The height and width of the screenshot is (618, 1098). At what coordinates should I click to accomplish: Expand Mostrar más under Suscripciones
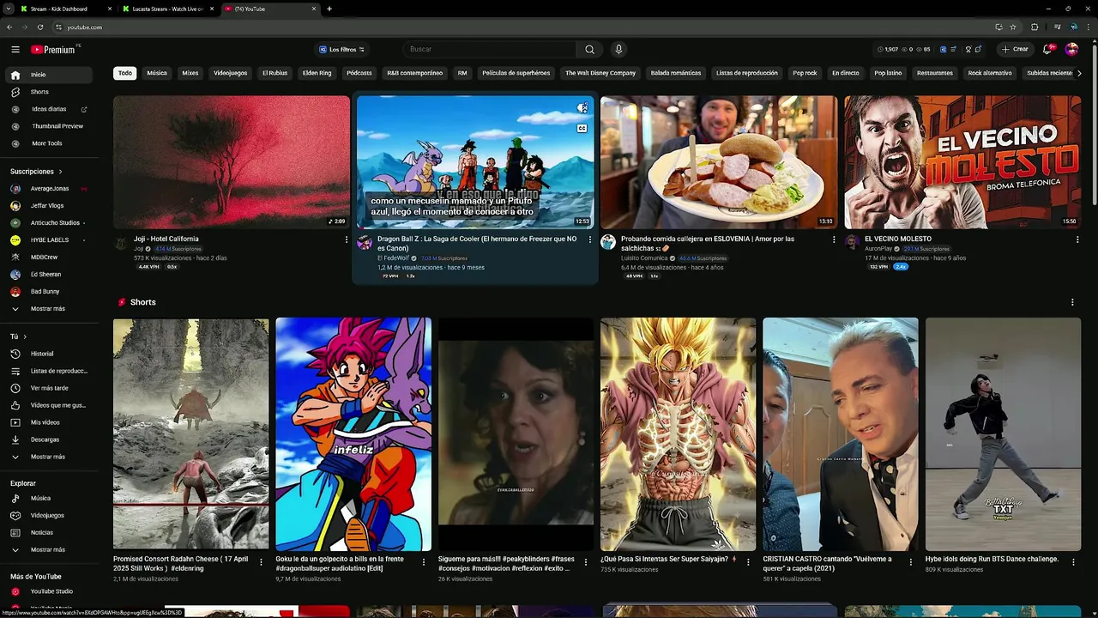coord(48,308)
